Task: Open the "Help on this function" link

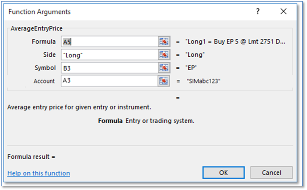Action: pyautogui.click(x=39, y=173)
